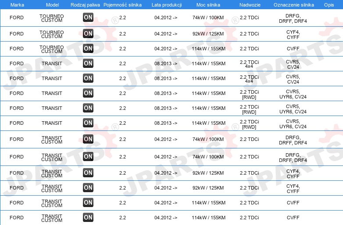Select ON icon in second TRANSIT 4x4 row
The image size is (343, 225).
(88, 78)
